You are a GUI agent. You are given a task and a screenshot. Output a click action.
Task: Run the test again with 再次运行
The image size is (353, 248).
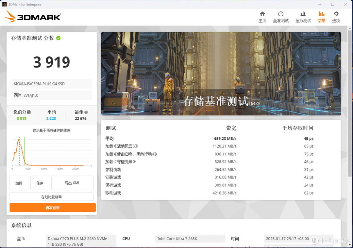(x=53, y=208)
